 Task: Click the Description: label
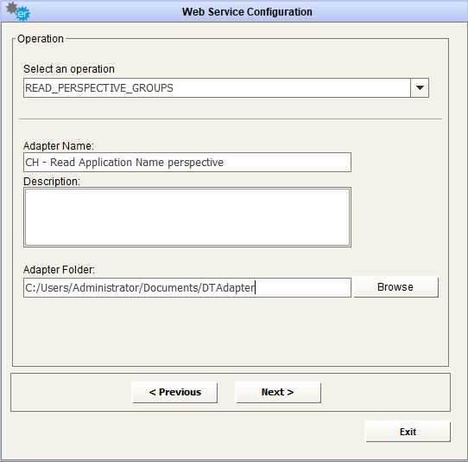pyautogui.click(x=52, y=182)
